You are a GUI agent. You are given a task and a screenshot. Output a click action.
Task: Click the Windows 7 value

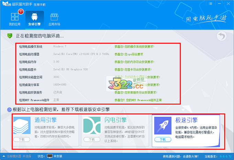pyautogui.click(x=60, y=46)
